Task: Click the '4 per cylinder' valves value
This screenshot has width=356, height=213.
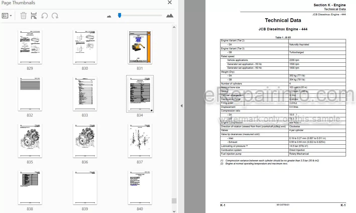Action: pyautogui.click(x=296, y=130)
